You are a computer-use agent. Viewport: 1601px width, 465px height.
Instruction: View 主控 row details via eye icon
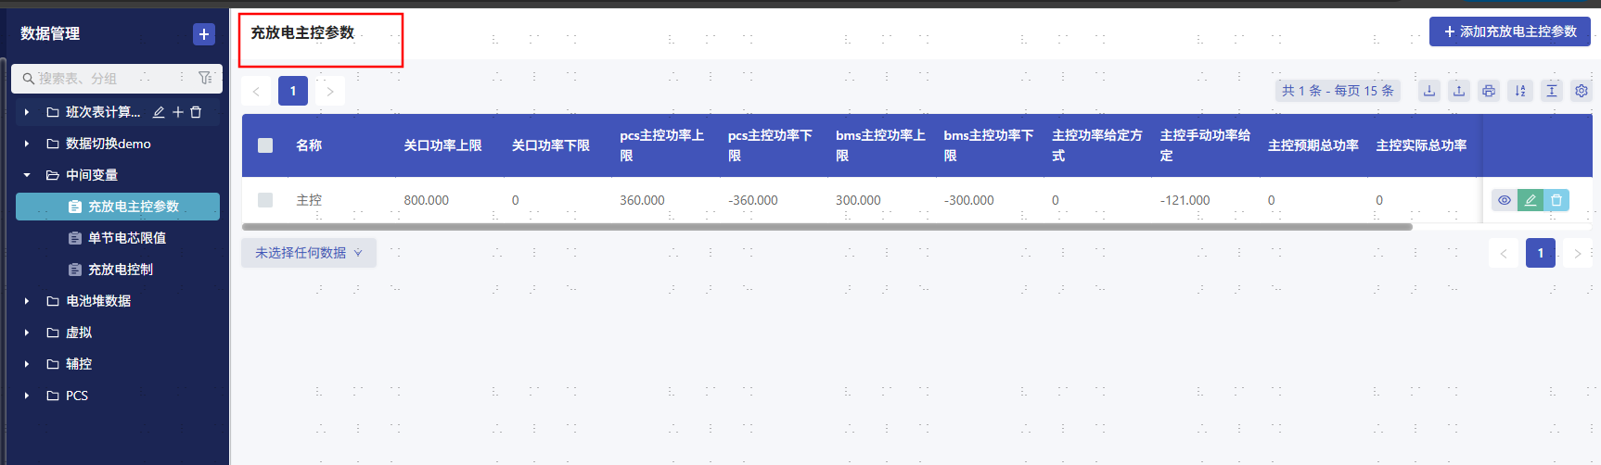[x=1505, y=200]
